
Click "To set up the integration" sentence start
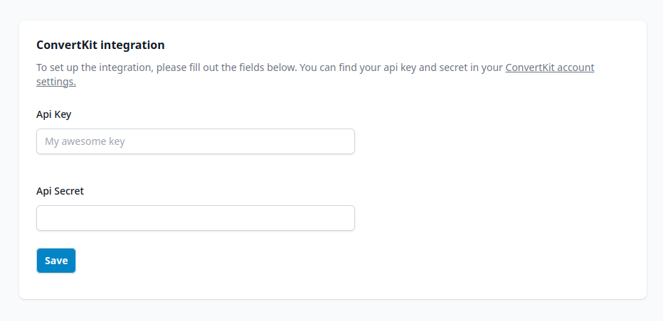[92, 68]
